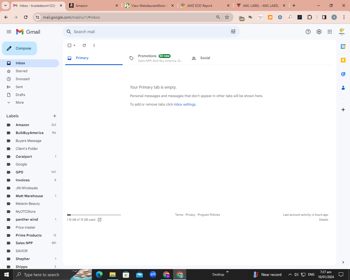Screen dimensions: 350x280
Task: Click the Terms link
Action: point(179,215)
